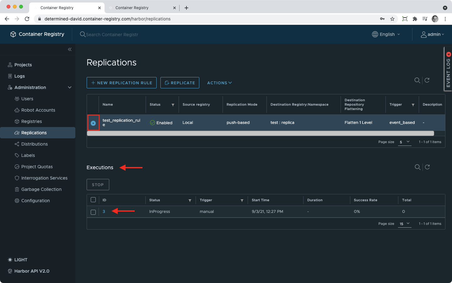The height and width of the screenshot is (283, 452).
Task: Click the screen capture icon in toolbar
Action: coord(405,19)
